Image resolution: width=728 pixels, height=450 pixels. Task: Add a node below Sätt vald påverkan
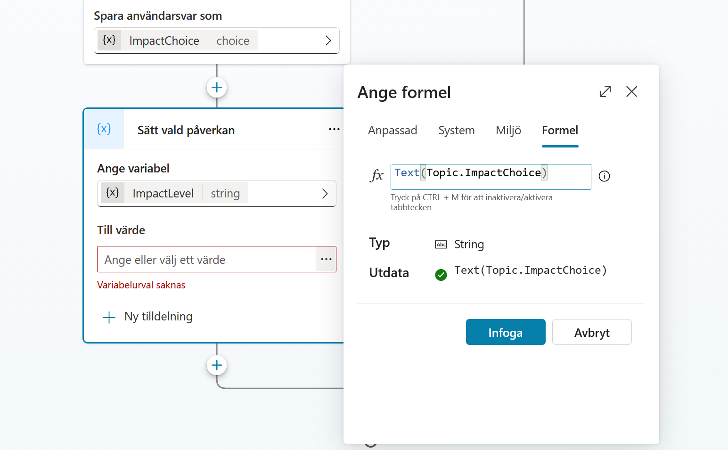217,365
